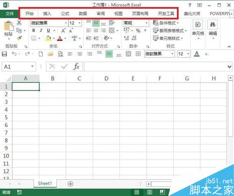Click the text orientation icon

(x=106, y=38)
